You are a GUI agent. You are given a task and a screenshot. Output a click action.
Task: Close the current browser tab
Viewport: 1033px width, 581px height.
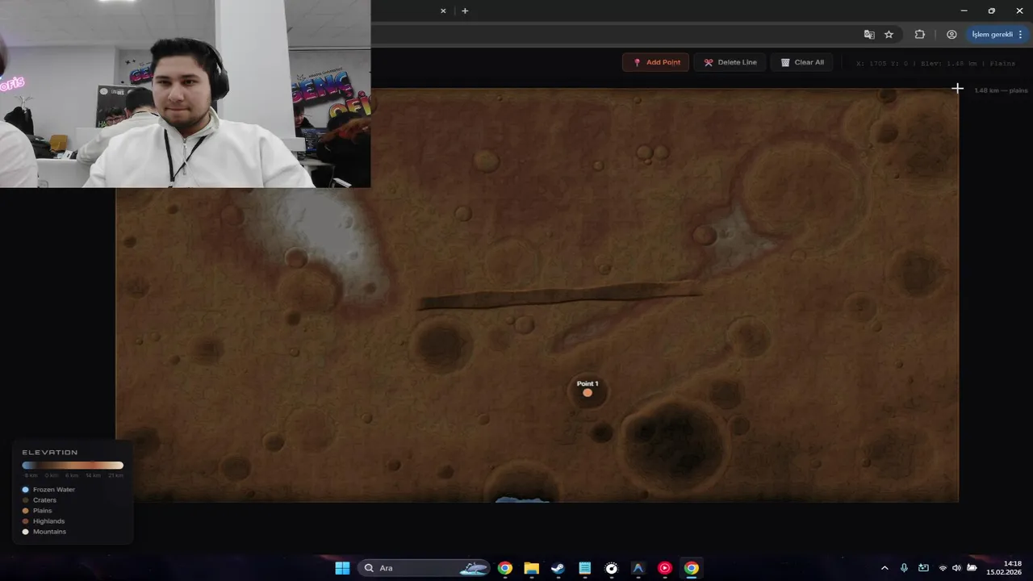[x=443, y=10]
